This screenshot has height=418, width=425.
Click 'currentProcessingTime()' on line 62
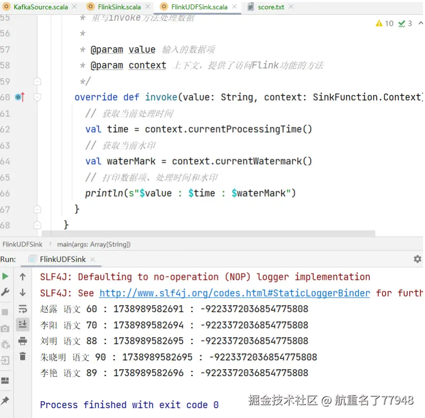(250, 129)
